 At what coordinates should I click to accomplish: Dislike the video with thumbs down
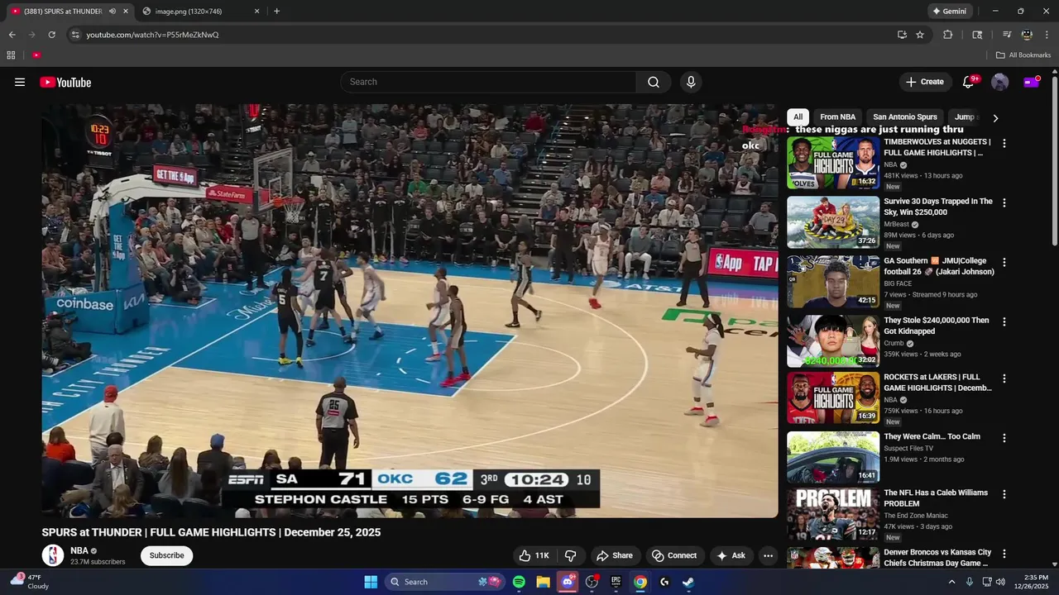570,555
